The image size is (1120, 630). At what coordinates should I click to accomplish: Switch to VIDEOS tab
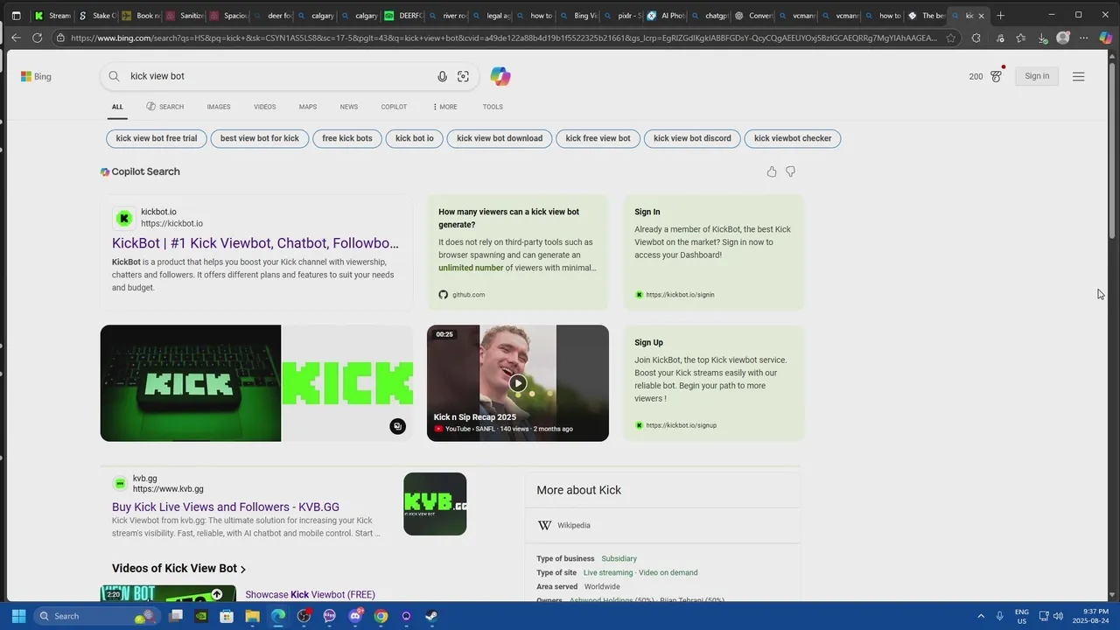point(265,107)
